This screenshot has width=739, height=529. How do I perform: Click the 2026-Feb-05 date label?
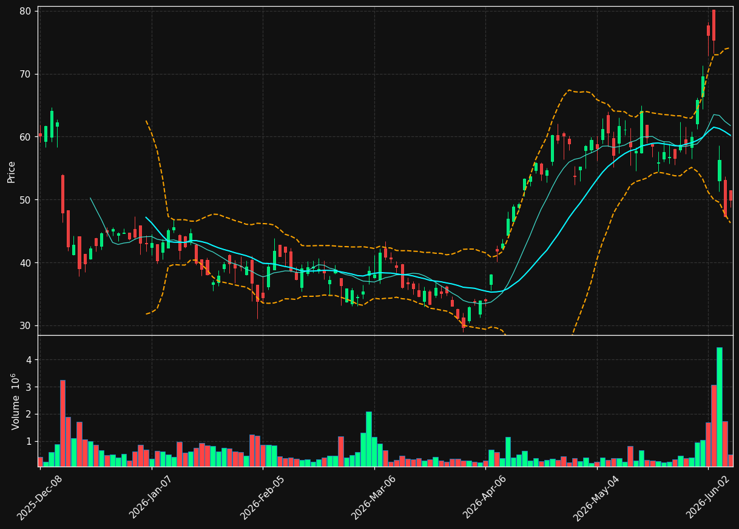pos(262,497)
